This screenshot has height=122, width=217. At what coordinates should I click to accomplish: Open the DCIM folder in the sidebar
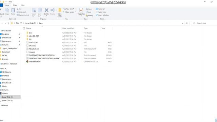4,56
